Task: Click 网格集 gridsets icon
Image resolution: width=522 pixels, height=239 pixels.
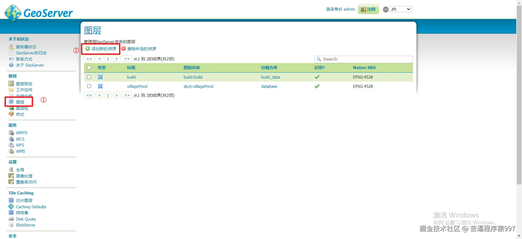Action: tap(11, 213)
